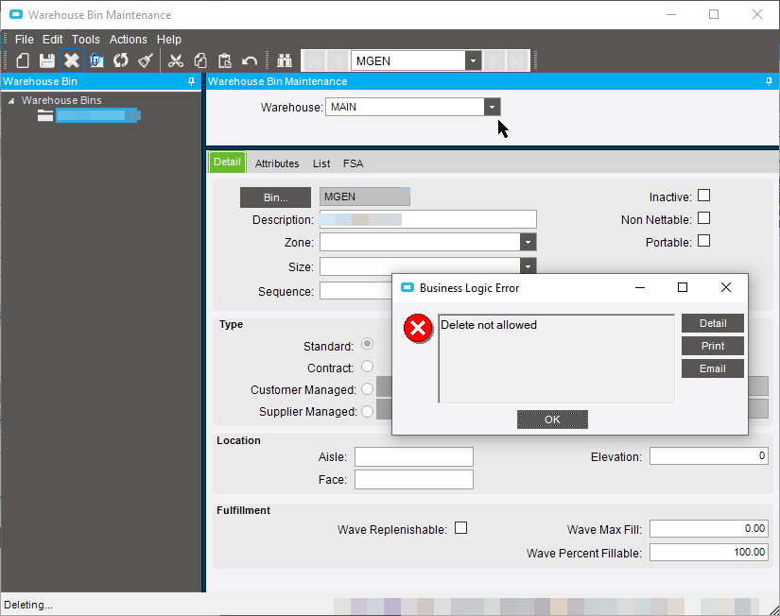The height and width of the screenshot is (616, 780).
Task: Click the Delete not allowed message text
Action: [489, 325]
